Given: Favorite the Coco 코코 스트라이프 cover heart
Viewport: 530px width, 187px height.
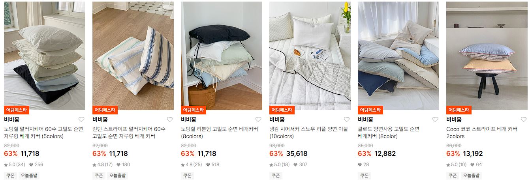Looking at the screenshot, I should click(524, 120).
